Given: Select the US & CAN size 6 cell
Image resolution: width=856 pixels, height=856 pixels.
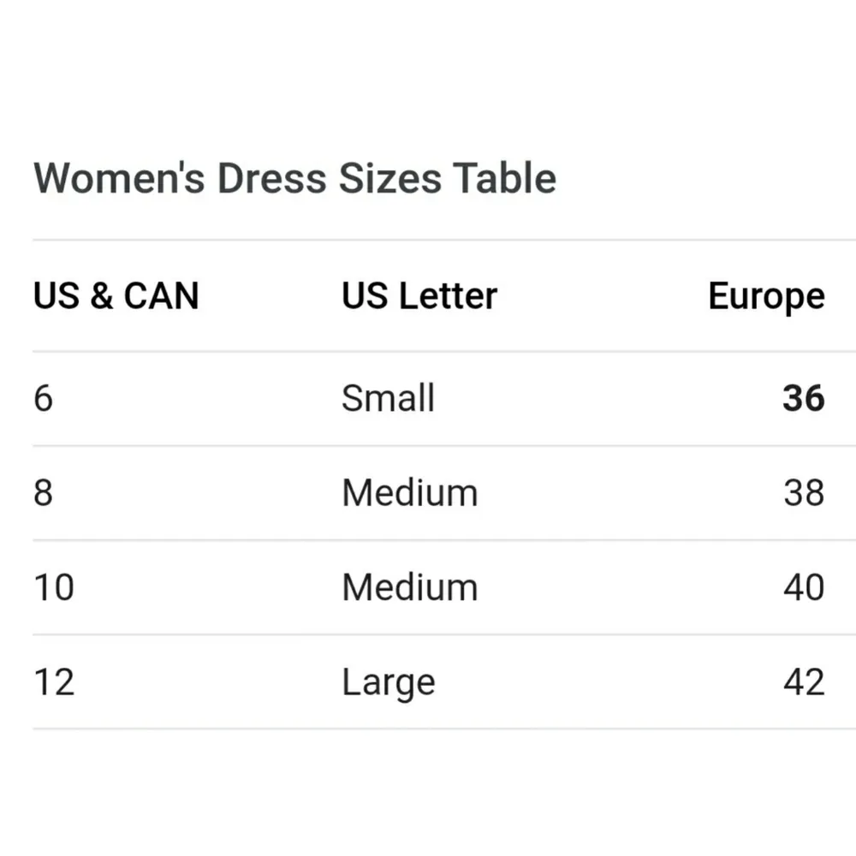Looking at the screenshot, I should 43,399.
